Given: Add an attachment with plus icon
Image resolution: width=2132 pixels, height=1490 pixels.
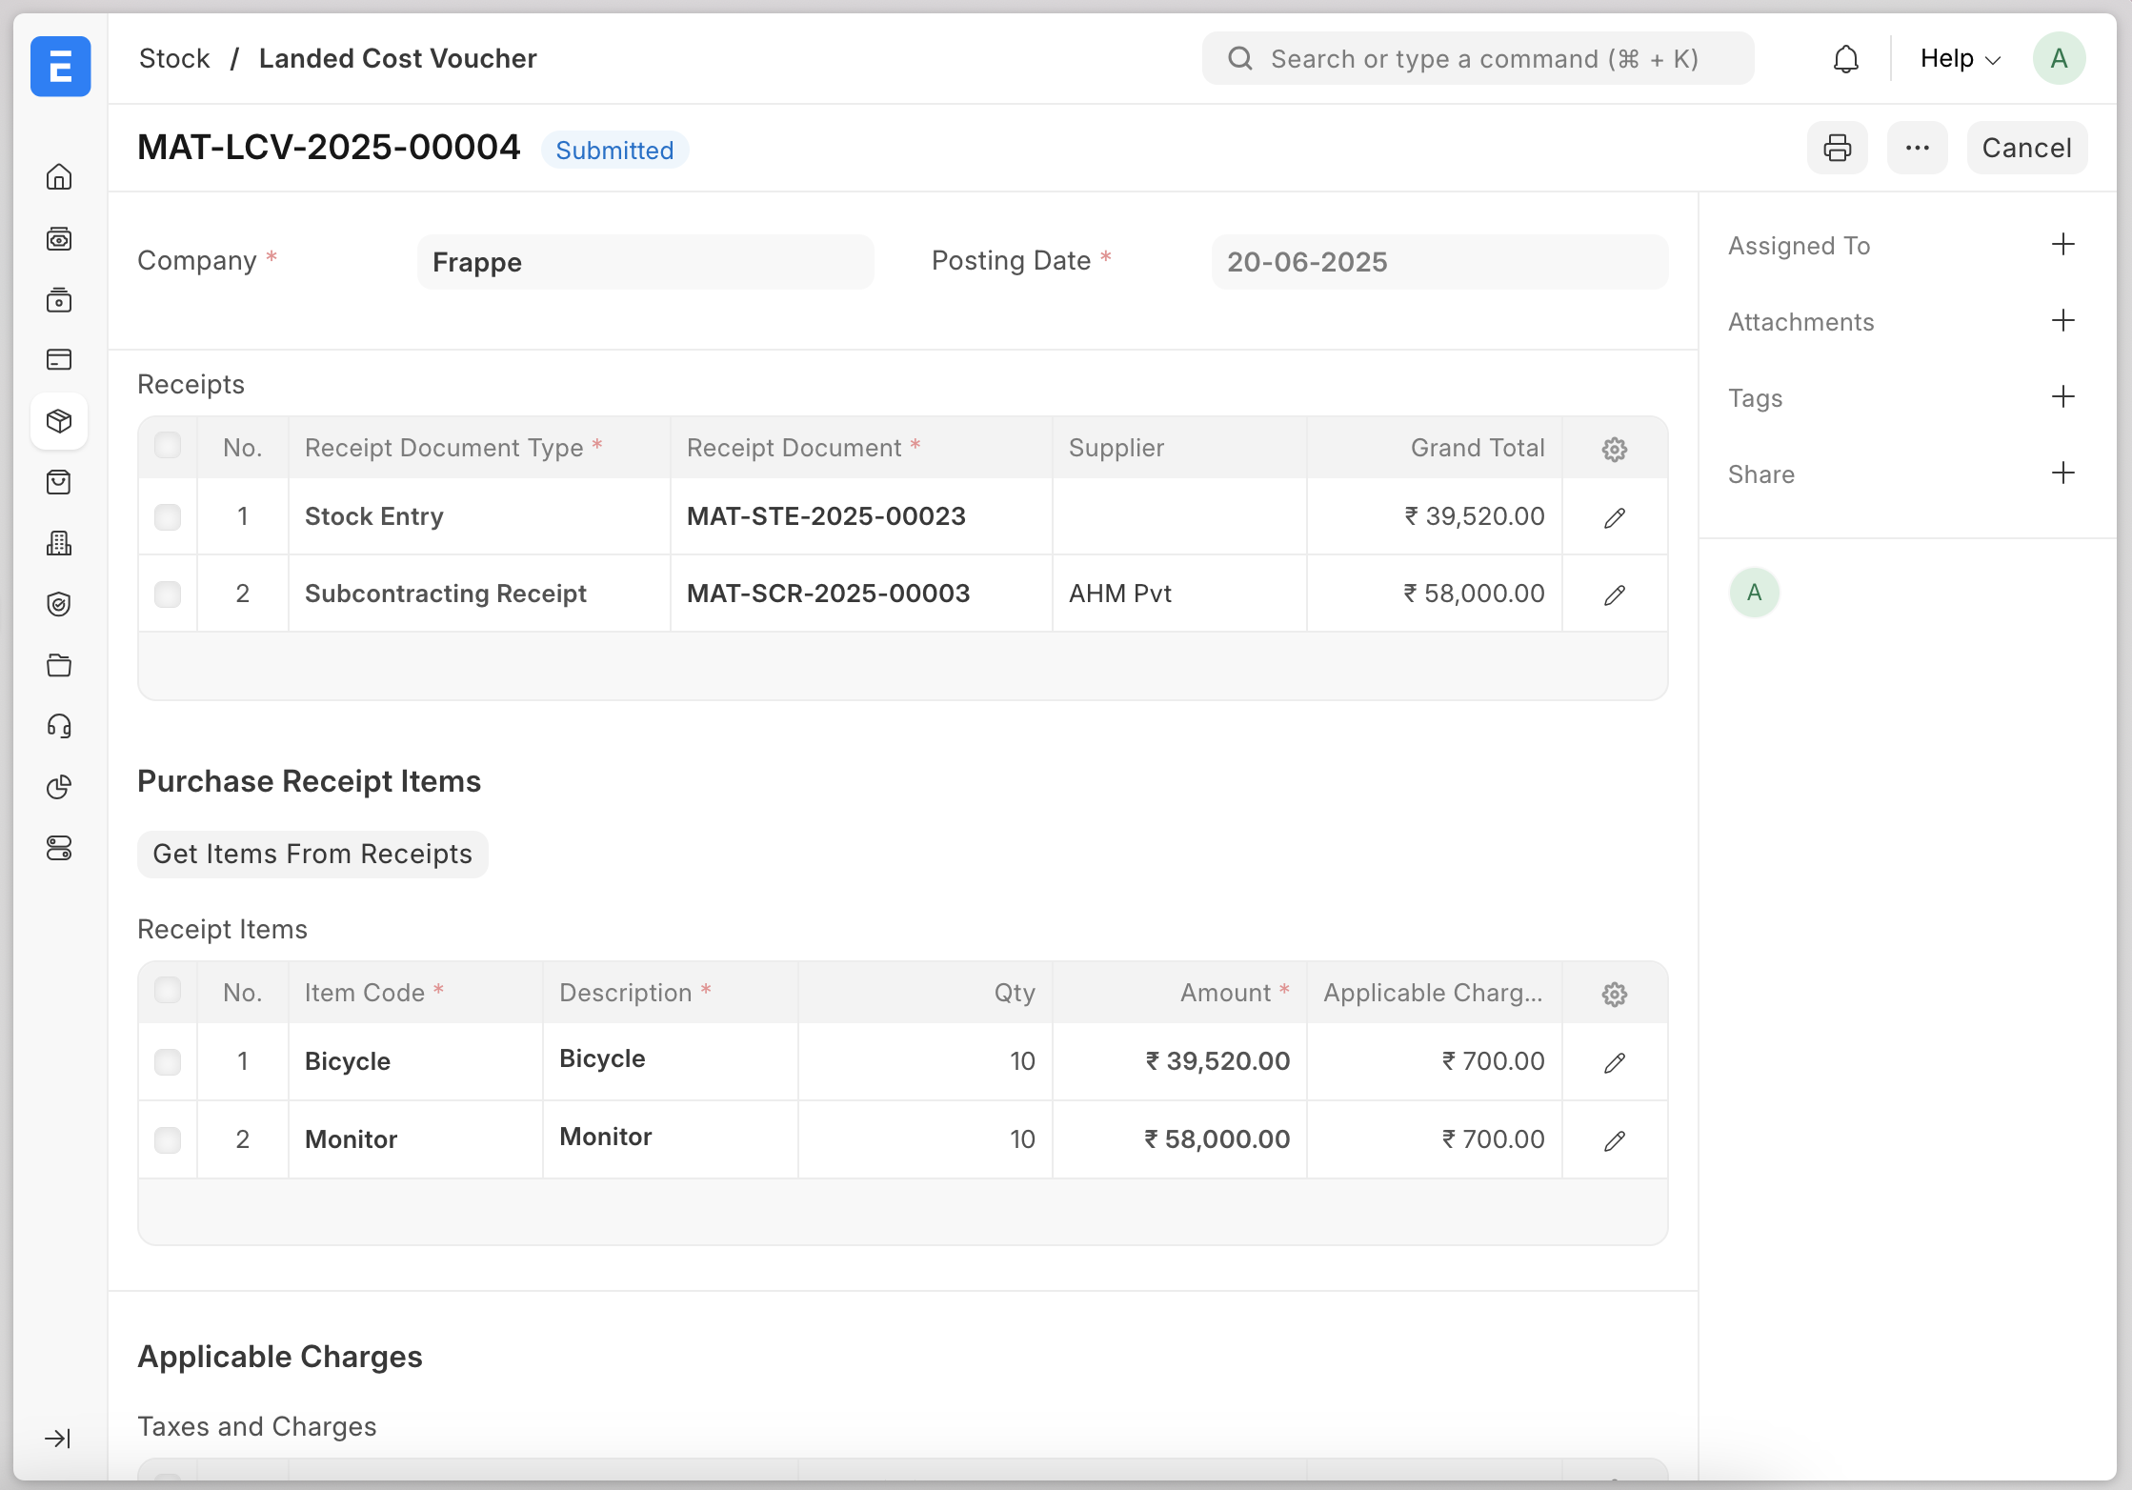Looking at the screenshot, I should [2063, 321].
